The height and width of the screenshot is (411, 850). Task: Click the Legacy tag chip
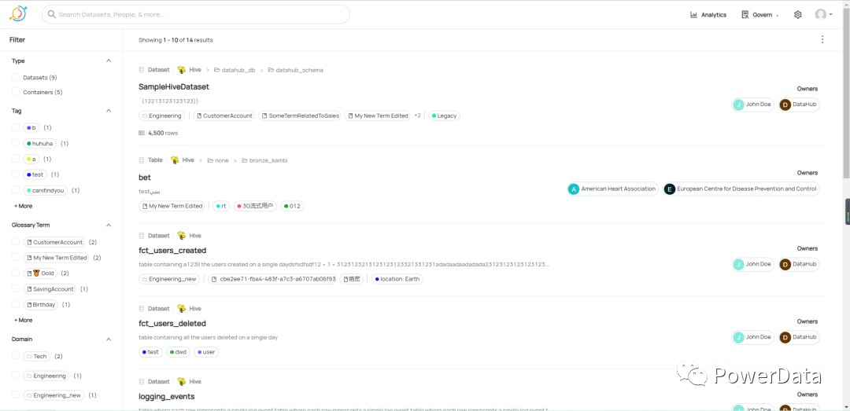pos(444,116)
